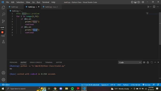The image size is (161, 91).
Task: Open Spotify from taskbar
Action: click(72, 89)
